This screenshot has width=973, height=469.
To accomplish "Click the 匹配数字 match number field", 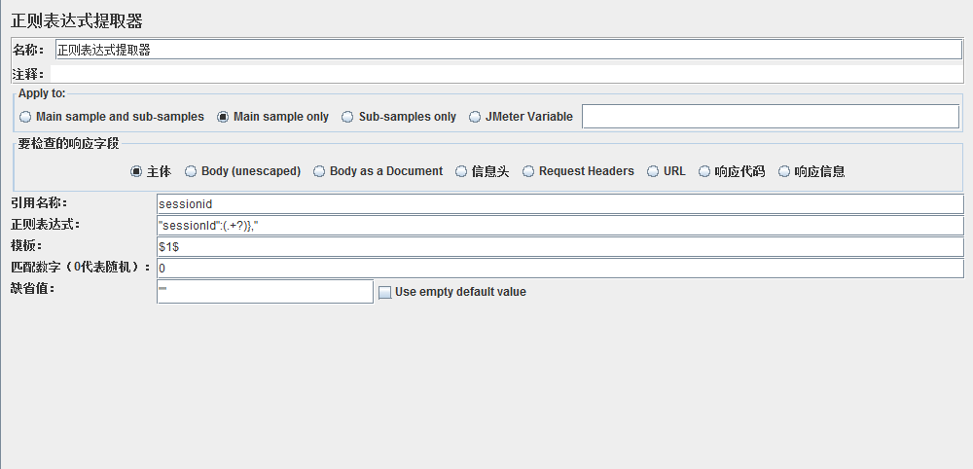I will [x=559, y=268].
